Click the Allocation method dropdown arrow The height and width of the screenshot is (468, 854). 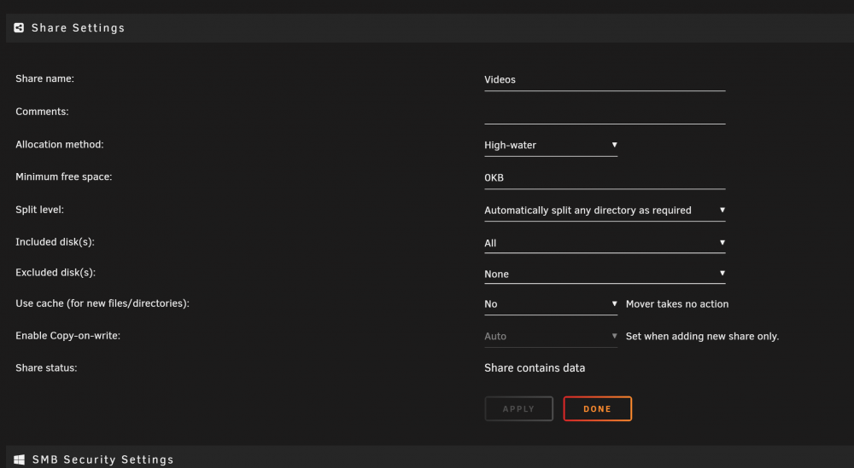click(x=614, y=145)
